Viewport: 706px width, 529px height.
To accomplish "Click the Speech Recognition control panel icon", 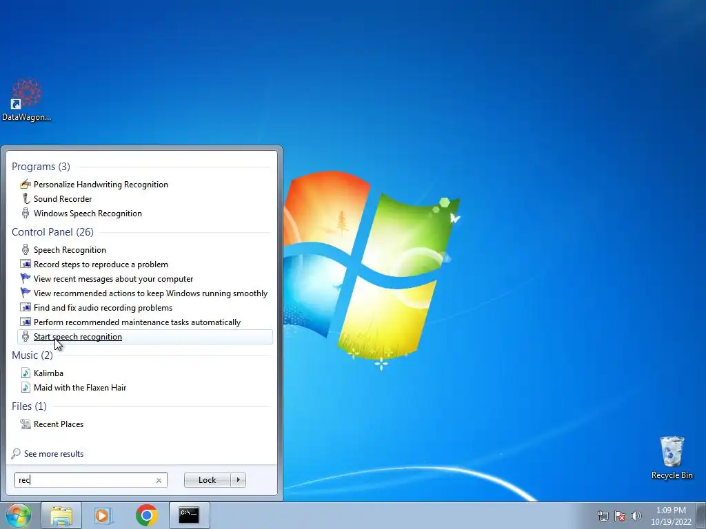I will [26, 249].
